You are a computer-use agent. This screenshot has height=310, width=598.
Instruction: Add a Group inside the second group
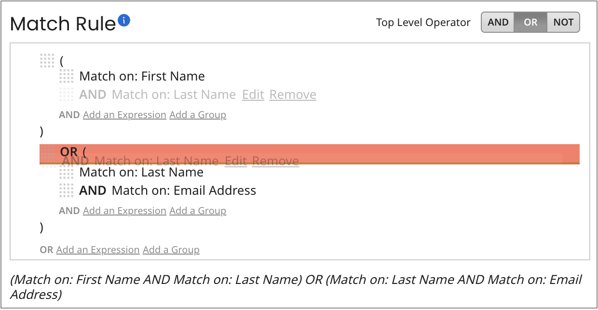(x=198, y=211)
